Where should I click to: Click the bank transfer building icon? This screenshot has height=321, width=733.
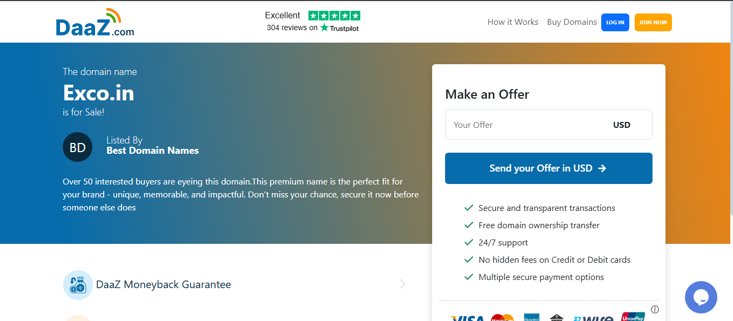[557, 318]
